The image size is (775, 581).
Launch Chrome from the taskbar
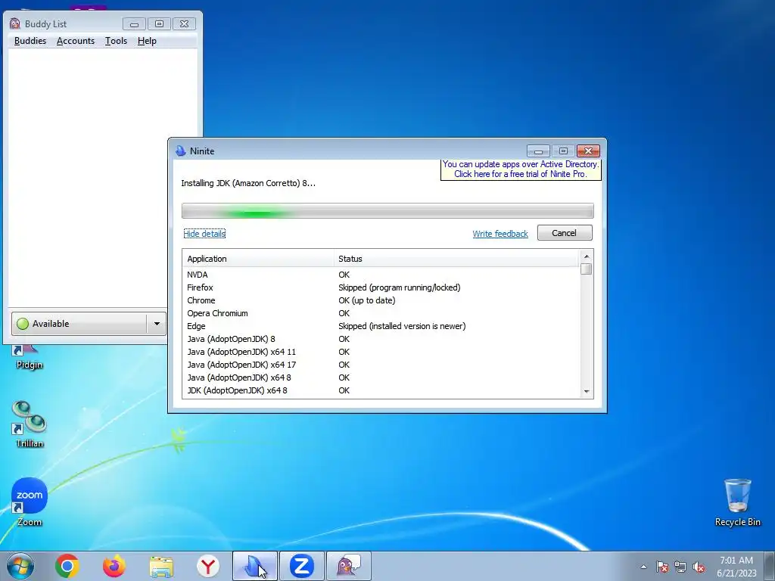point(67,566)
